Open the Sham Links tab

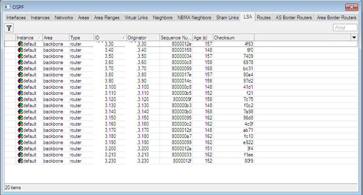point(227,18)
